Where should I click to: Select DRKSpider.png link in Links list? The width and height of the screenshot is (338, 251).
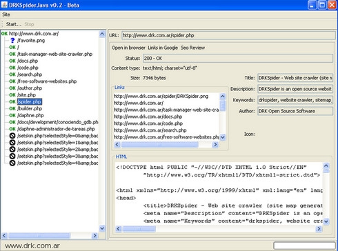click(161, 97)
